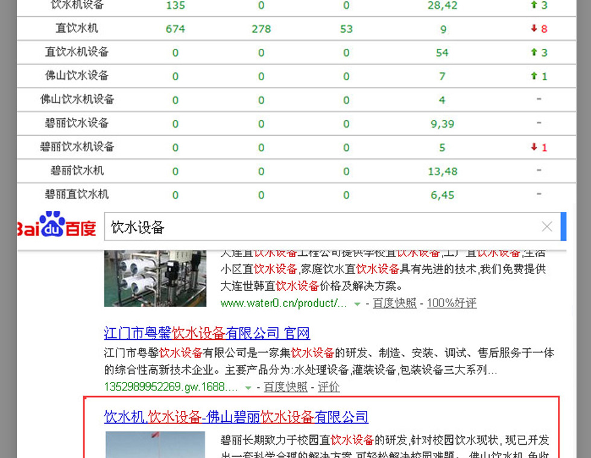Click ranking 4 for 佛山饮水机设备

(x=442, y=100)
